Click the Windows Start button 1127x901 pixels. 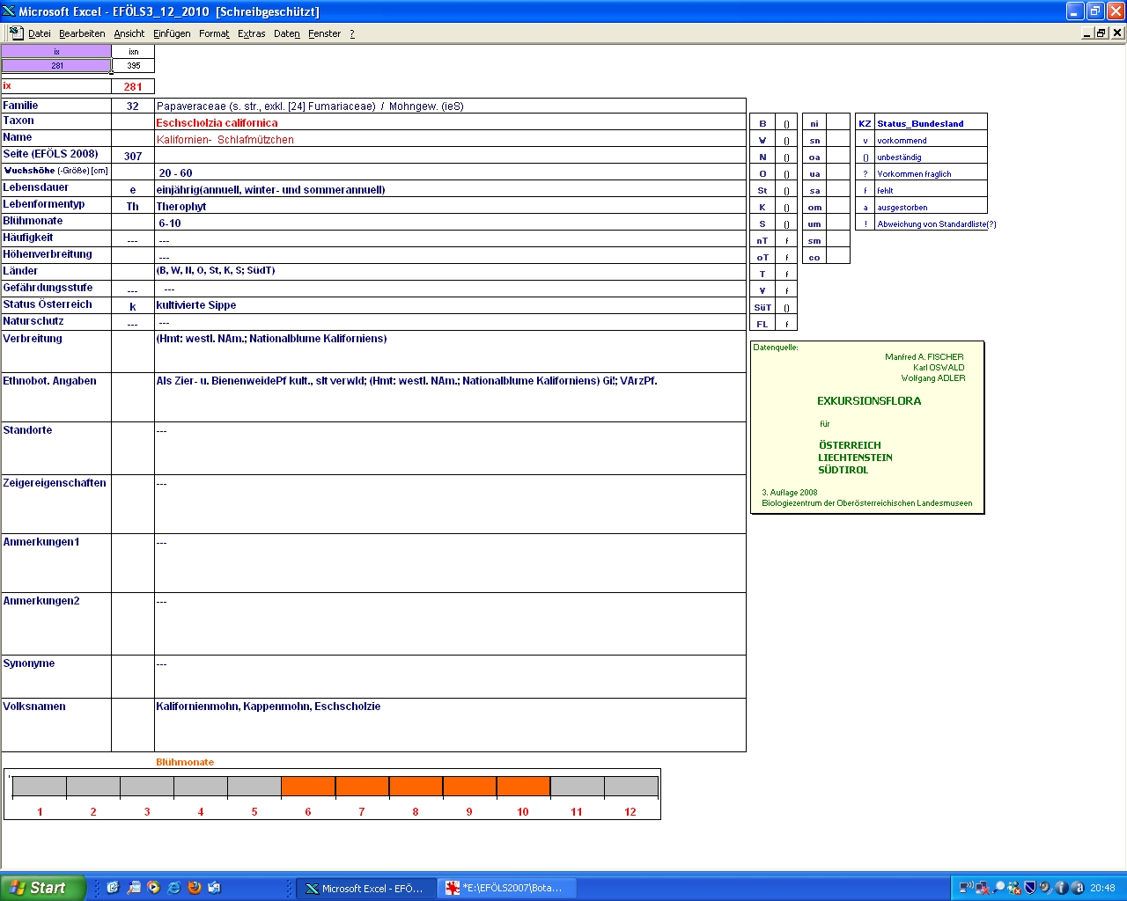(x=43, y=888)
